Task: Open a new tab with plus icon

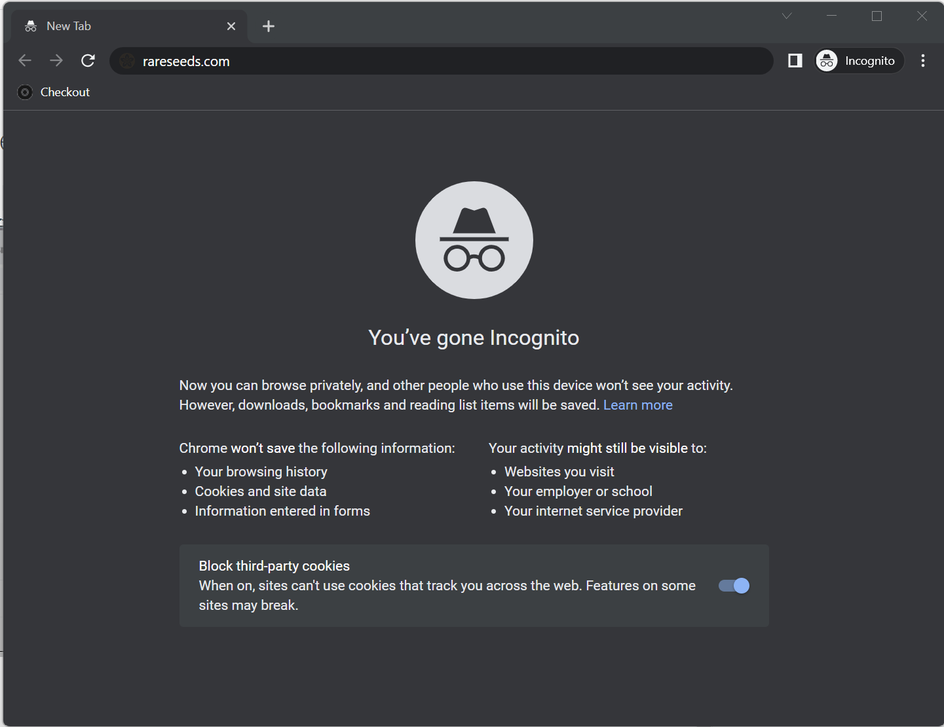Action: pos(269,26)
